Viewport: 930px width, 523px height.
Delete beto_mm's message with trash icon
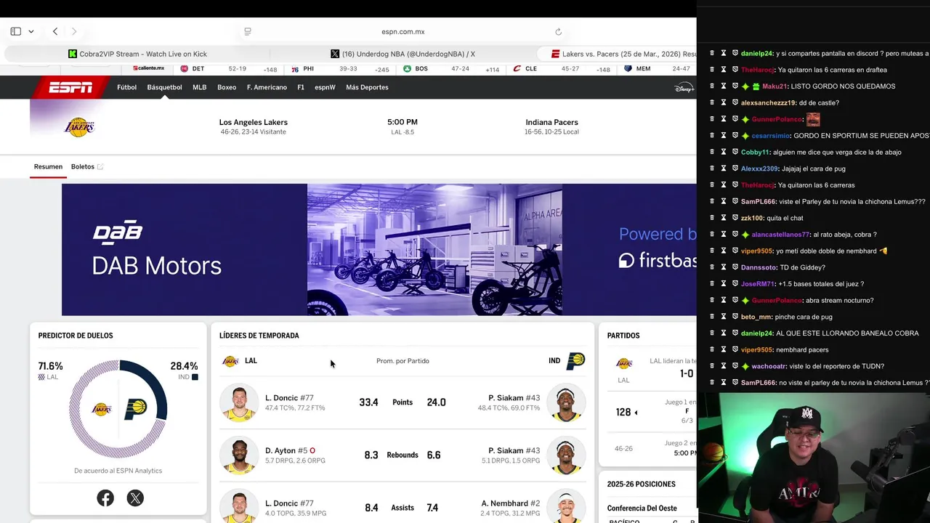click(712, 317)
